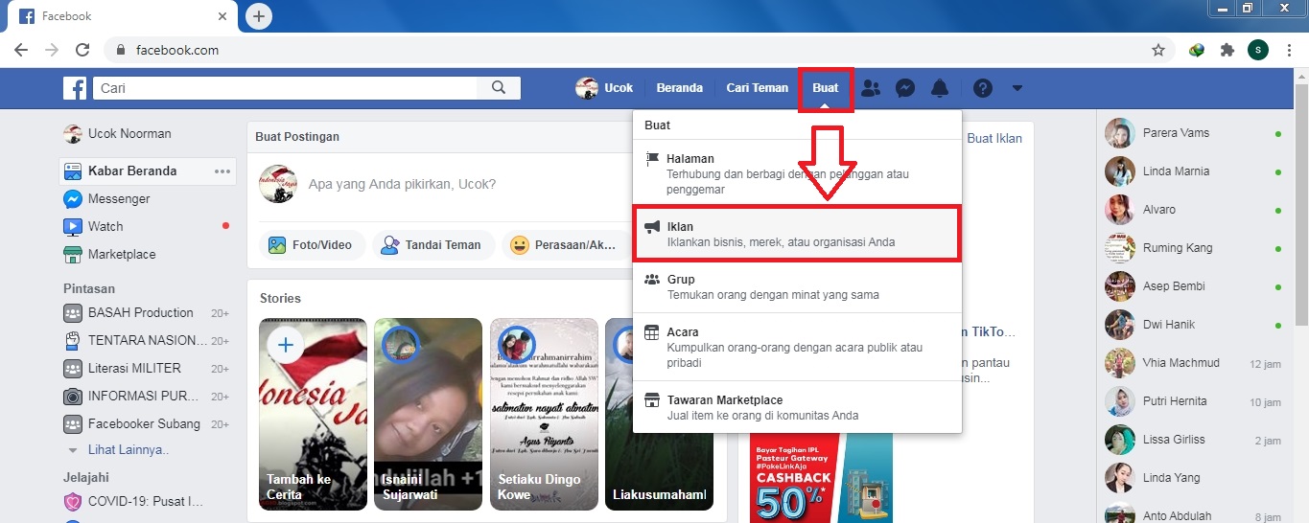Open chat with Vhia Machmud
Viewport: 1309px width, 523px height.
[x=1192, y=363]
